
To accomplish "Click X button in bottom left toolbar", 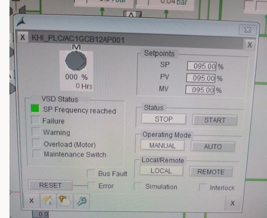I will (31, 200).
